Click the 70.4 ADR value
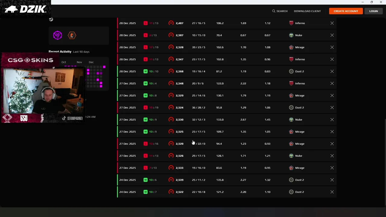The image size is (386, 217). (x=219, y=35)
